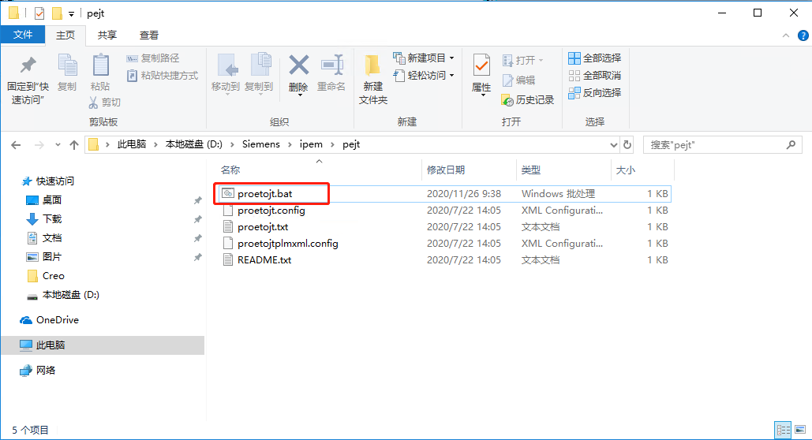Click new folder icon in title bar
The image size is (812, 440).
pyautogui.click(x=57, y=13)
